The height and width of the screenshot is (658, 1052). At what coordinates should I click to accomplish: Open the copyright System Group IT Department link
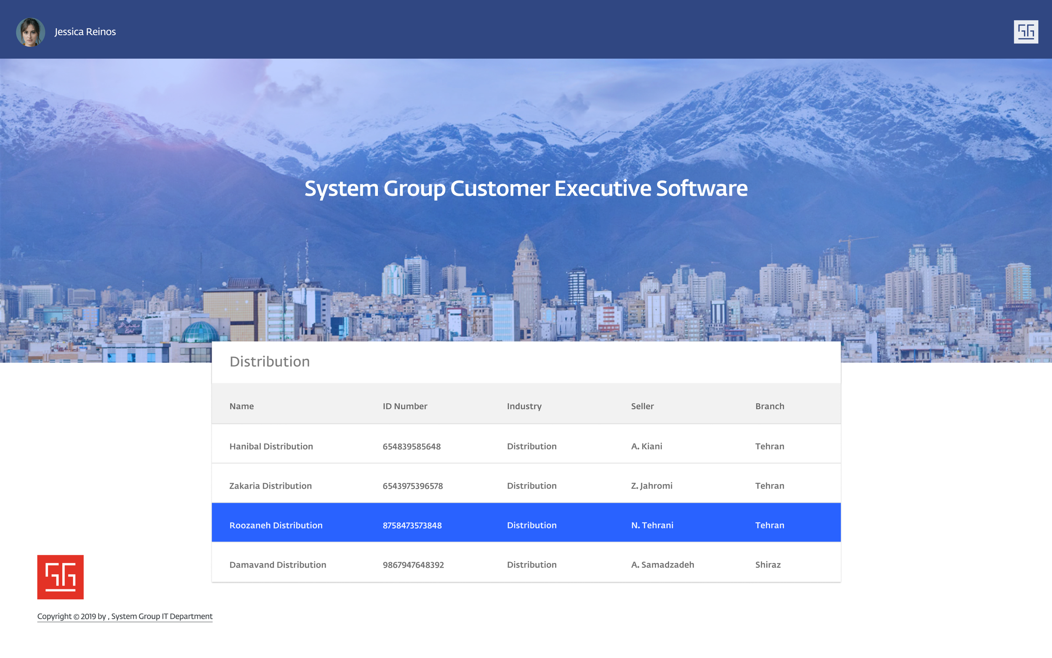point(125,616)
